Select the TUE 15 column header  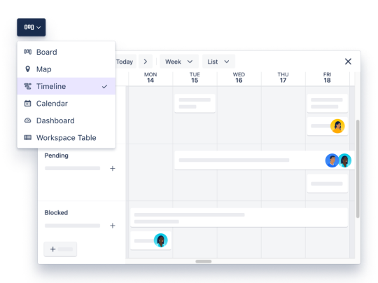[195, 78]
